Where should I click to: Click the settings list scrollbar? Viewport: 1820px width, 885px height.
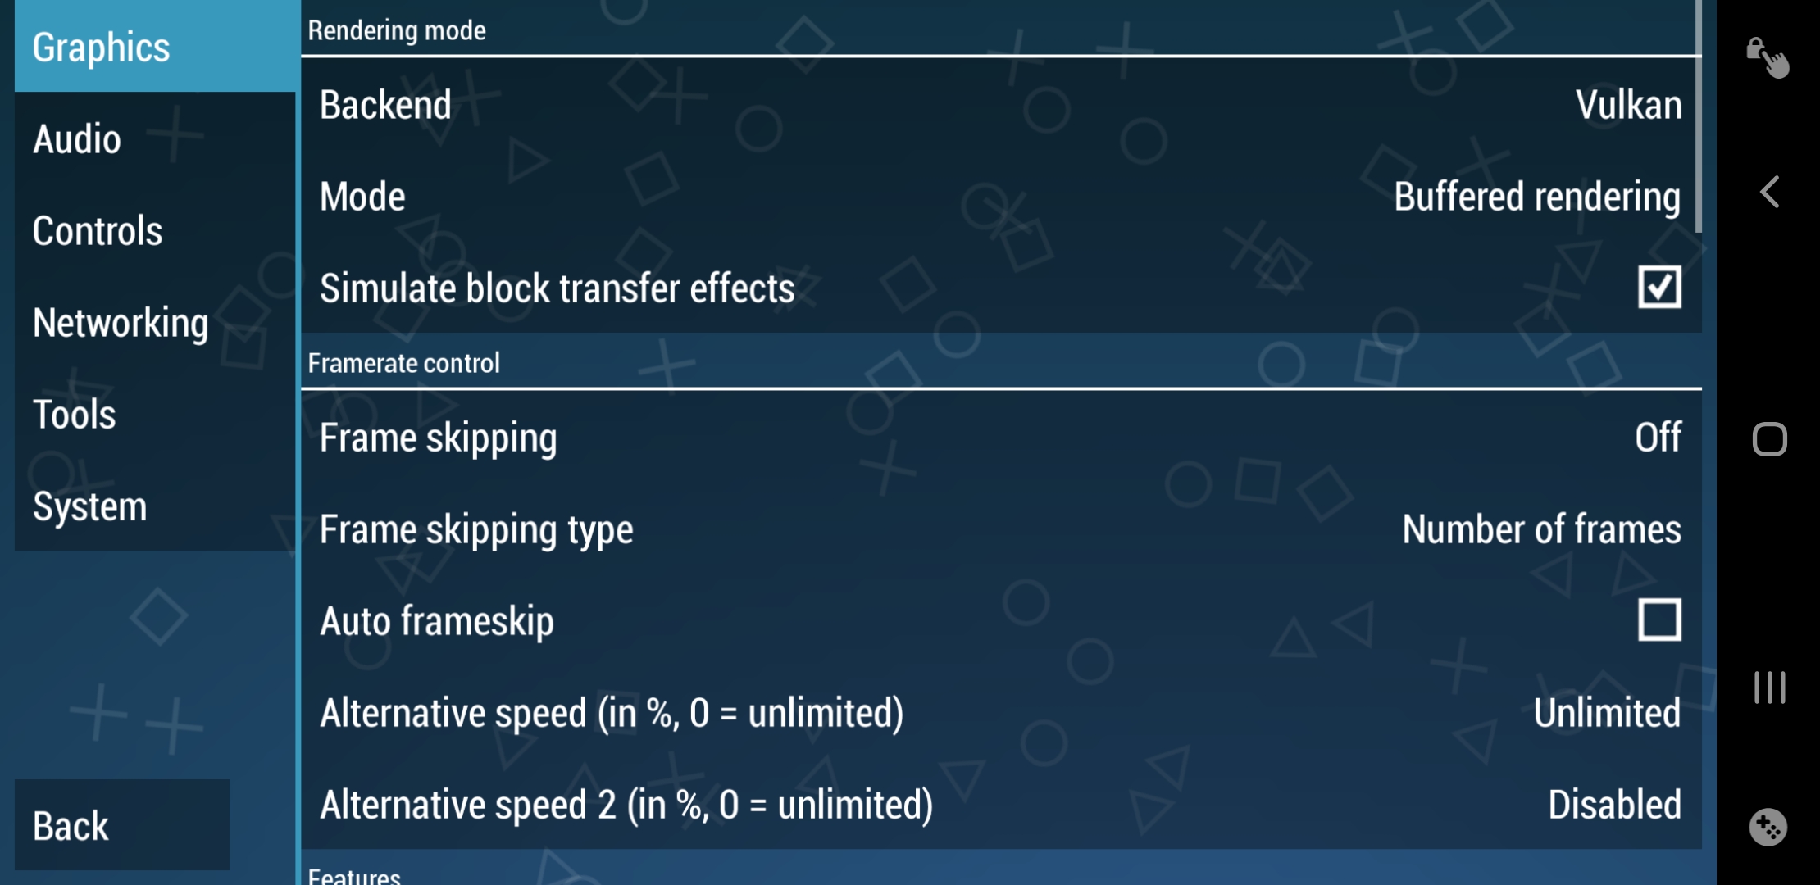coord(1698,115)
